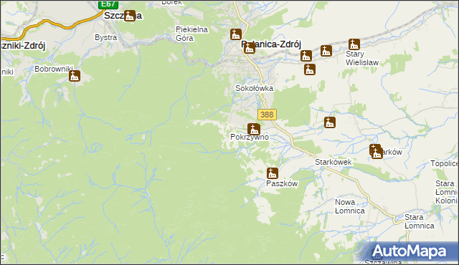Click the church icon north of Polanica-Zdrój
The width and height of the screenshot is (459, 265).
click(236, 34)
